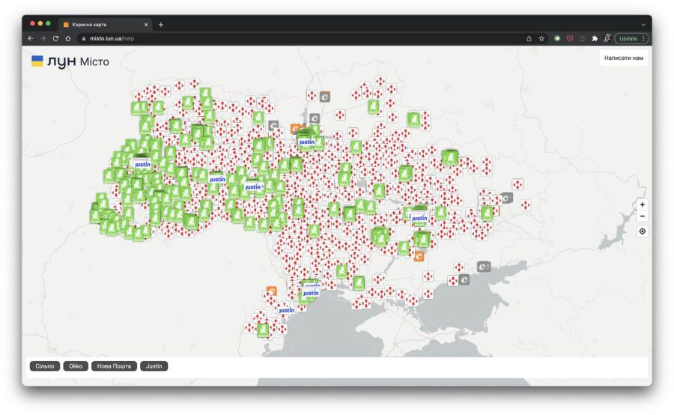
Task: Open a new browser tab
Action: 161,25
